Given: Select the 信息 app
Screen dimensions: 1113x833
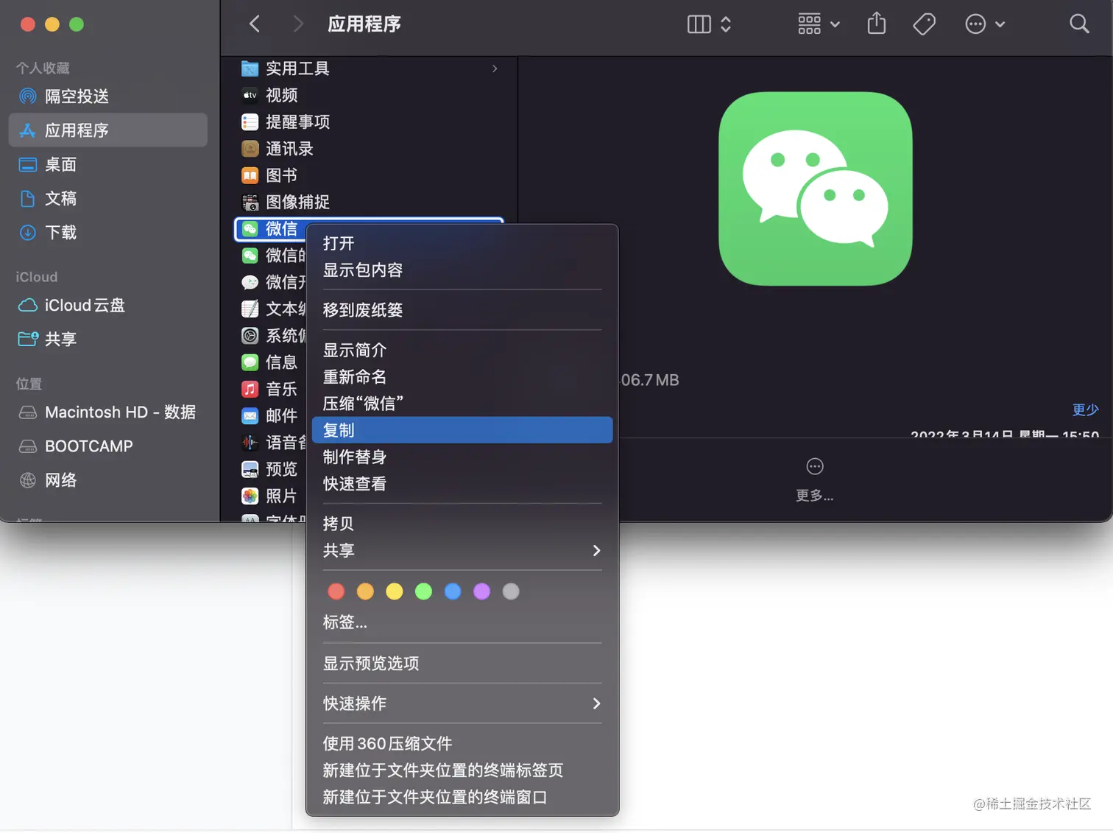Looking at the screenshot, I should (270, 362).
